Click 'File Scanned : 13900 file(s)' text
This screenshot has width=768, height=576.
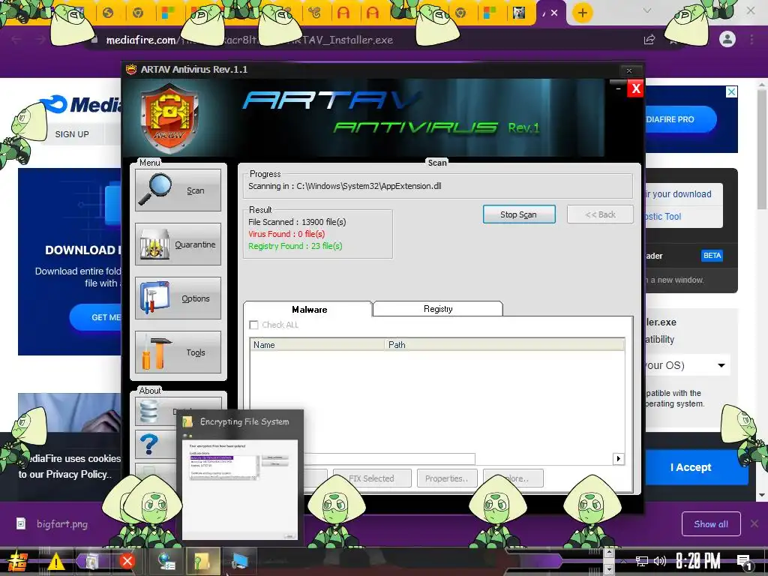click(x=297, y=222)
